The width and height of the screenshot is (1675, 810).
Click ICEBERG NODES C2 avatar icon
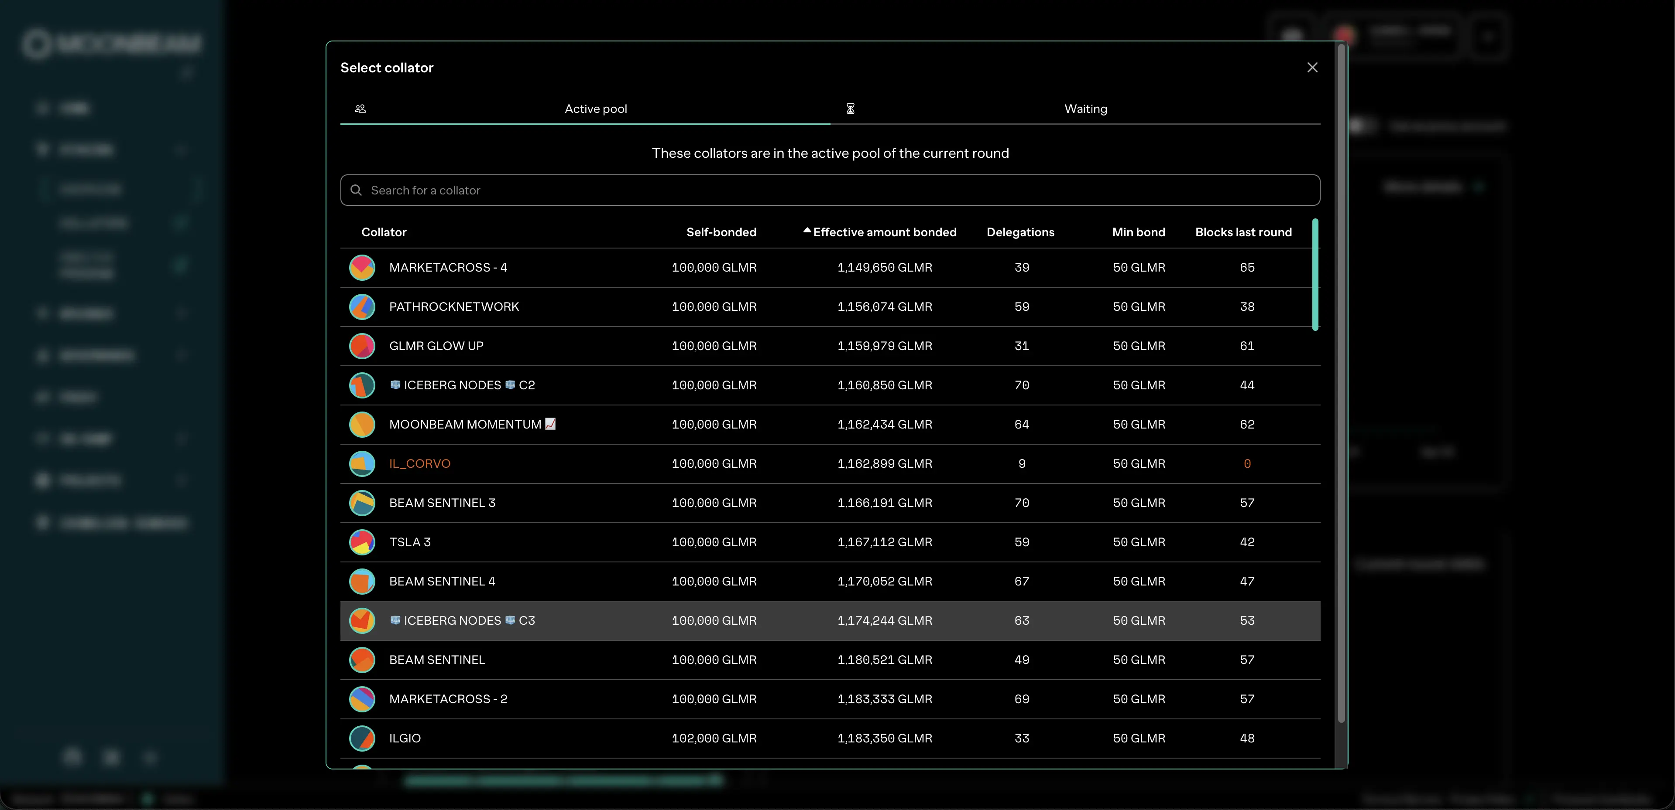(362, 385)
